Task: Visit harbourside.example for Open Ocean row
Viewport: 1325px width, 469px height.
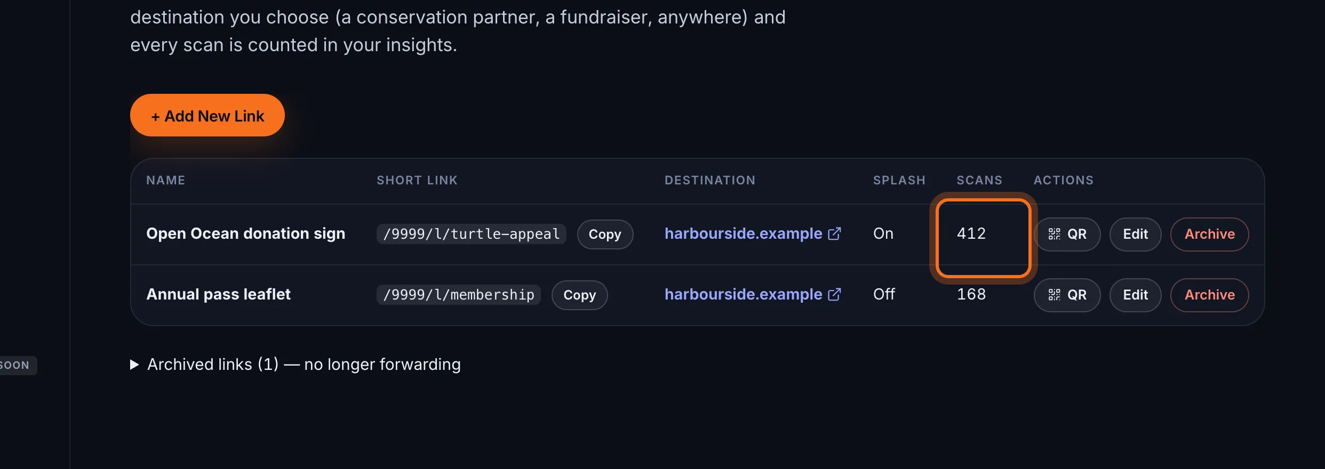Action: coord(743,233)
